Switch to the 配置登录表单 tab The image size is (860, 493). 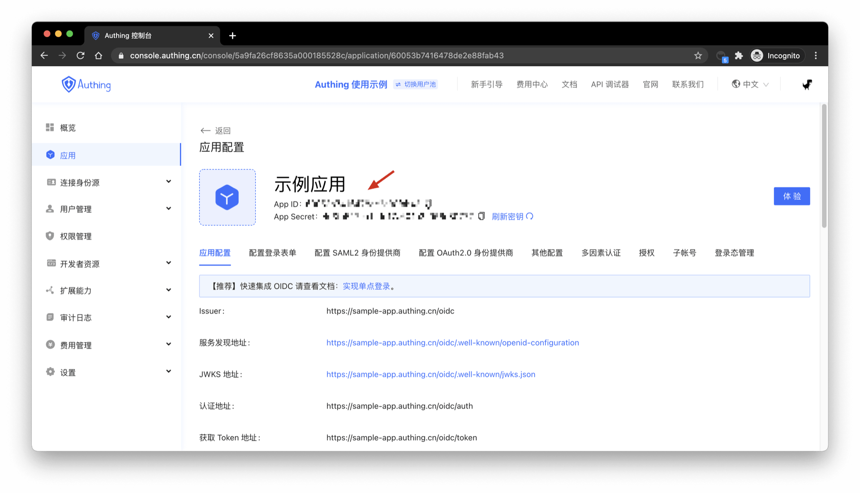tap(272, 253)
